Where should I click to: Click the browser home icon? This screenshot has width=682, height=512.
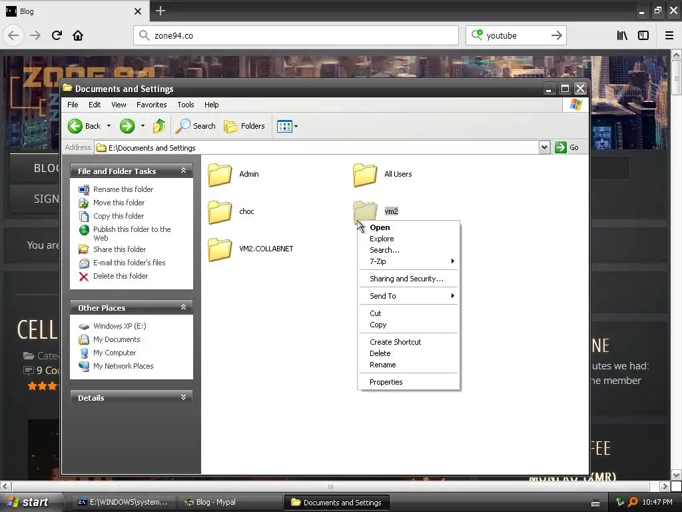pyautogui.click(x=78, y=35)
